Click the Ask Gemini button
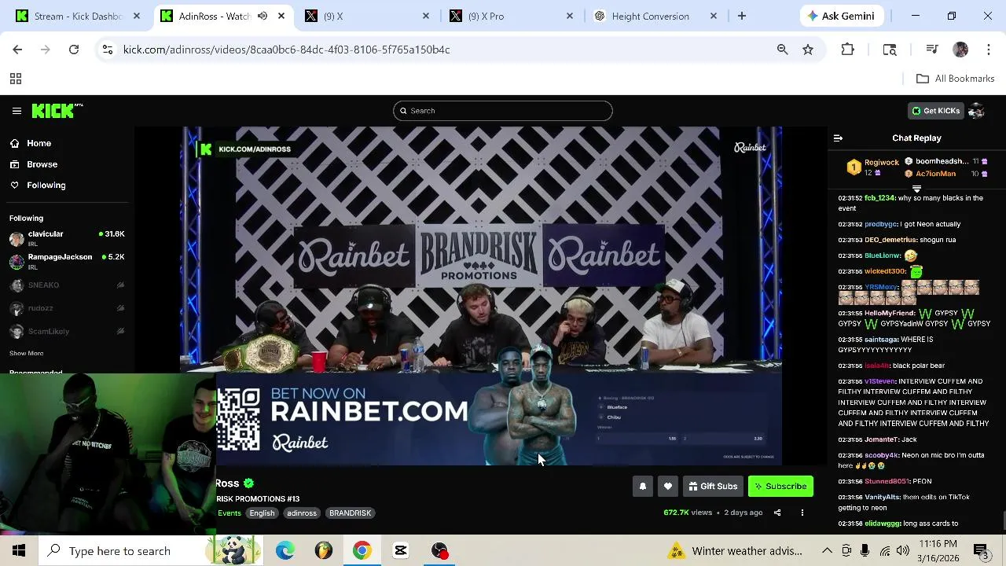The height and width of the screenshot is (566, 1006). [x=841, y=16]
